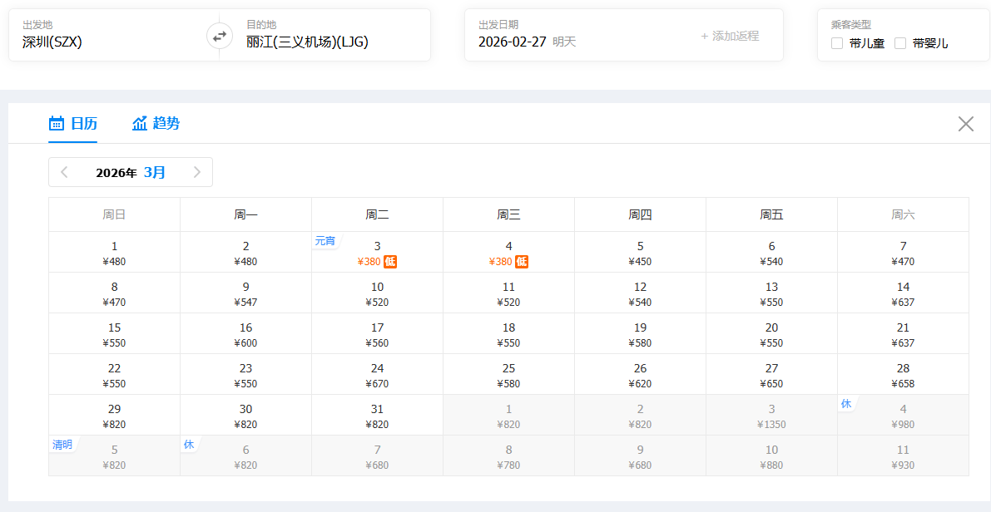Enable the 带婴儿 checkbox
Image resolution: width=991 pixels, height=512 pixels.
point(900,43)
